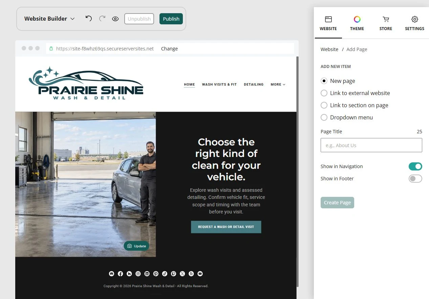This screenshot has height=299, width=429.
Task: Click the redo arrow icon
Action: point(102,19)
